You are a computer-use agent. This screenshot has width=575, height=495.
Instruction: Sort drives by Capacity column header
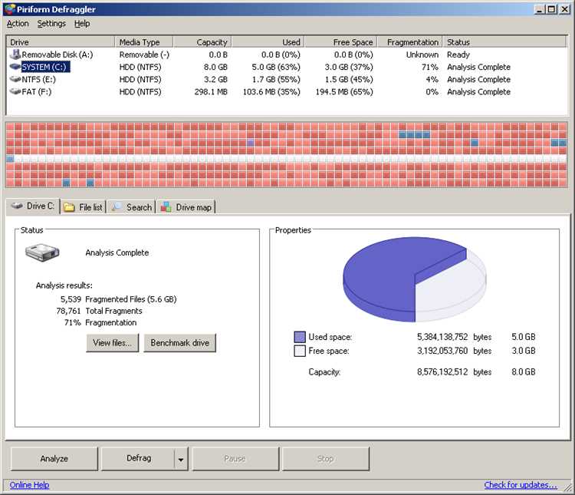click(202, 42)
